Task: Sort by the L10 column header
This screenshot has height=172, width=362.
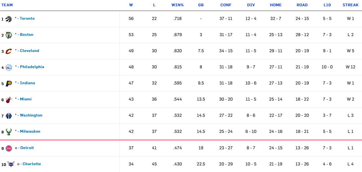Action: coord(327,5)
